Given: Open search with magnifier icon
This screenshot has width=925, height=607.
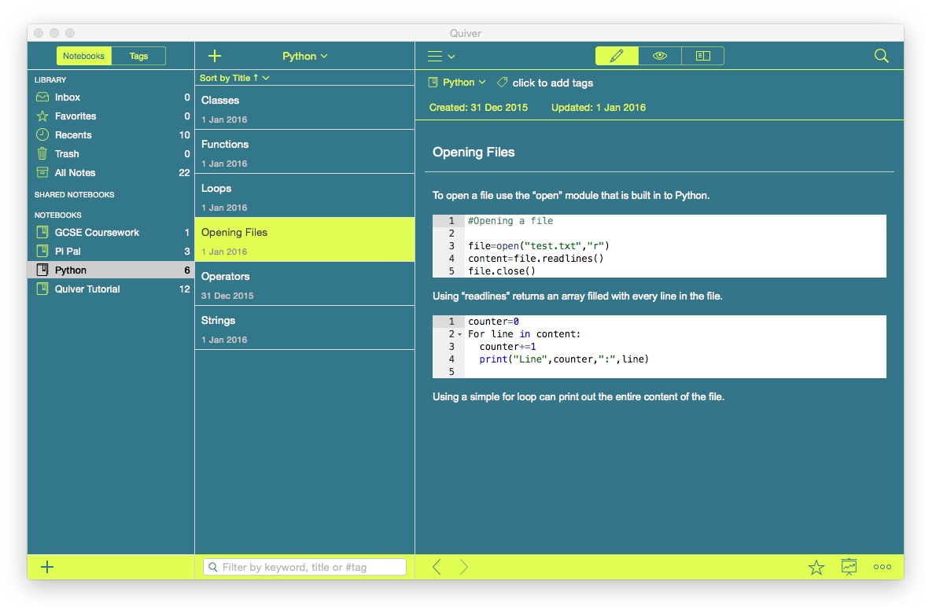Looking at the screenshot, I should click(x=881, y=56).
